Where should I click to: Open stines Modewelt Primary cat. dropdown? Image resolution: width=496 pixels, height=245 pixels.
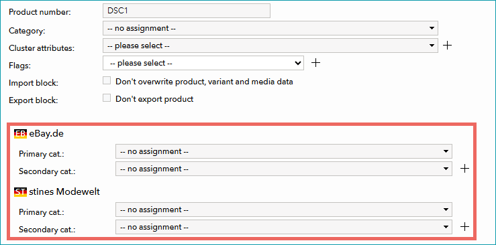coord(284,210)
